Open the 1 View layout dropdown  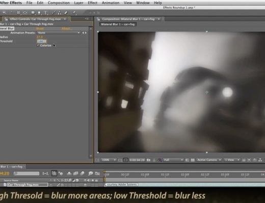[x=232, y=160]
